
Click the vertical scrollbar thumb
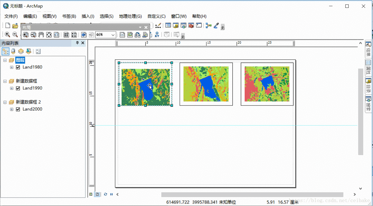(361, 112)
